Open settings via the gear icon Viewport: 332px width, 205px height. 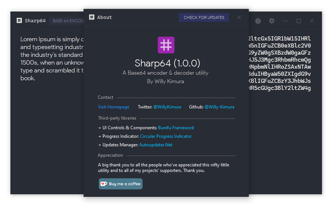[x=272, y=21]
